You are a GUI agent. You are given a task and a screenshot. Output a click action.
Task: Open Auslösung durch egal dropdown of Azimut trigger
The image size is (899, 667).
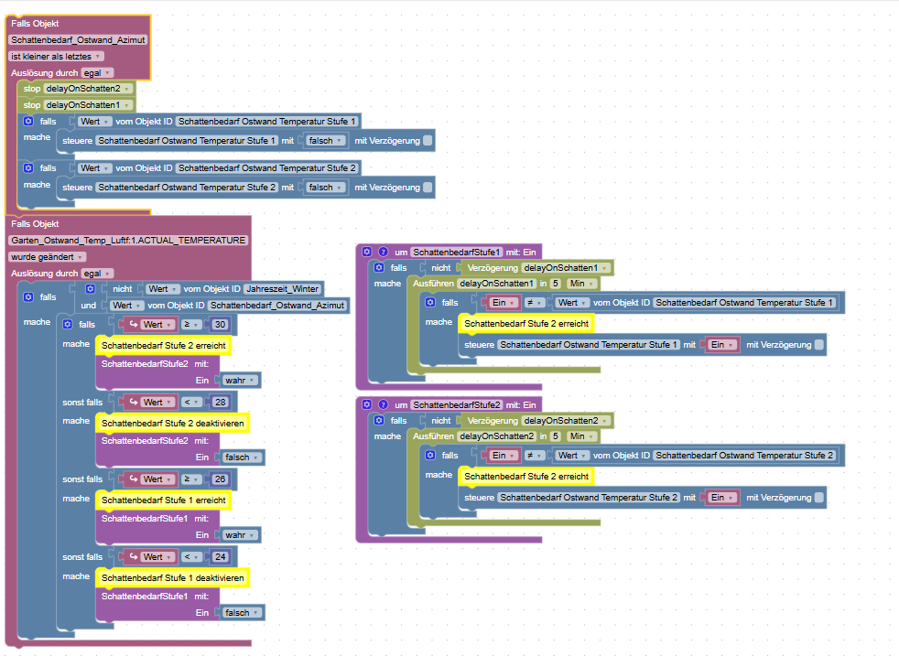(97, 73)
